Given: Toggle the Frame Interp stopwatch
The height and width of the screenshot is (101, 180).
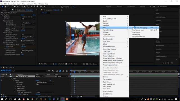Looking at the screenshot, I should (7, 50).
